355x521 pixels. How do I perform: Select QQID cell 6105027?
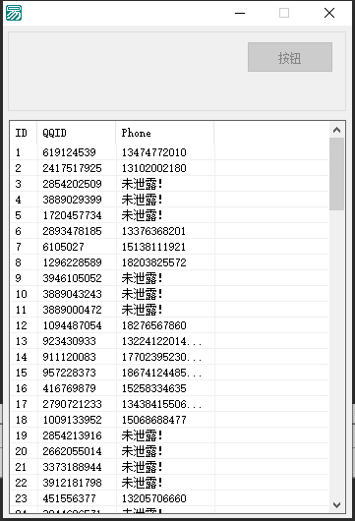(x=63, y=247)
